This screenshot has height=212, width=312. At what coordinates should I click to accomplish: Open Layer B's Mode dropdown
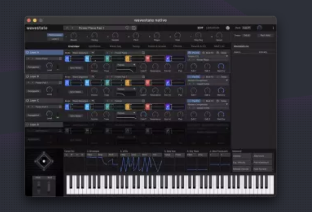tap(83, 77)
